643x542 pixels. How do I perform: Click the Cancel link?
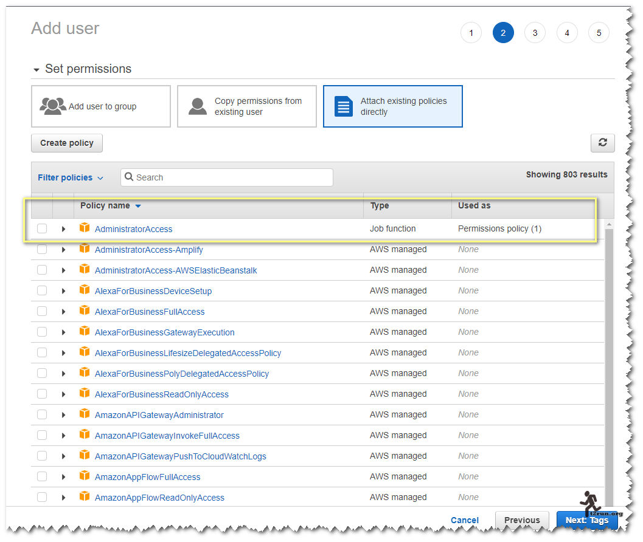tap(465, 520)
